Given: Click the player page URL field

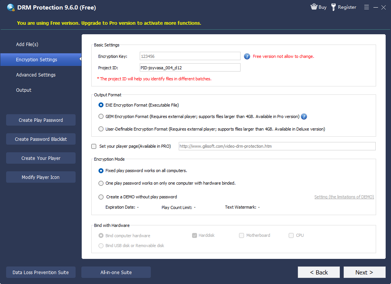Looking at the screenshot, I should 277,146.
